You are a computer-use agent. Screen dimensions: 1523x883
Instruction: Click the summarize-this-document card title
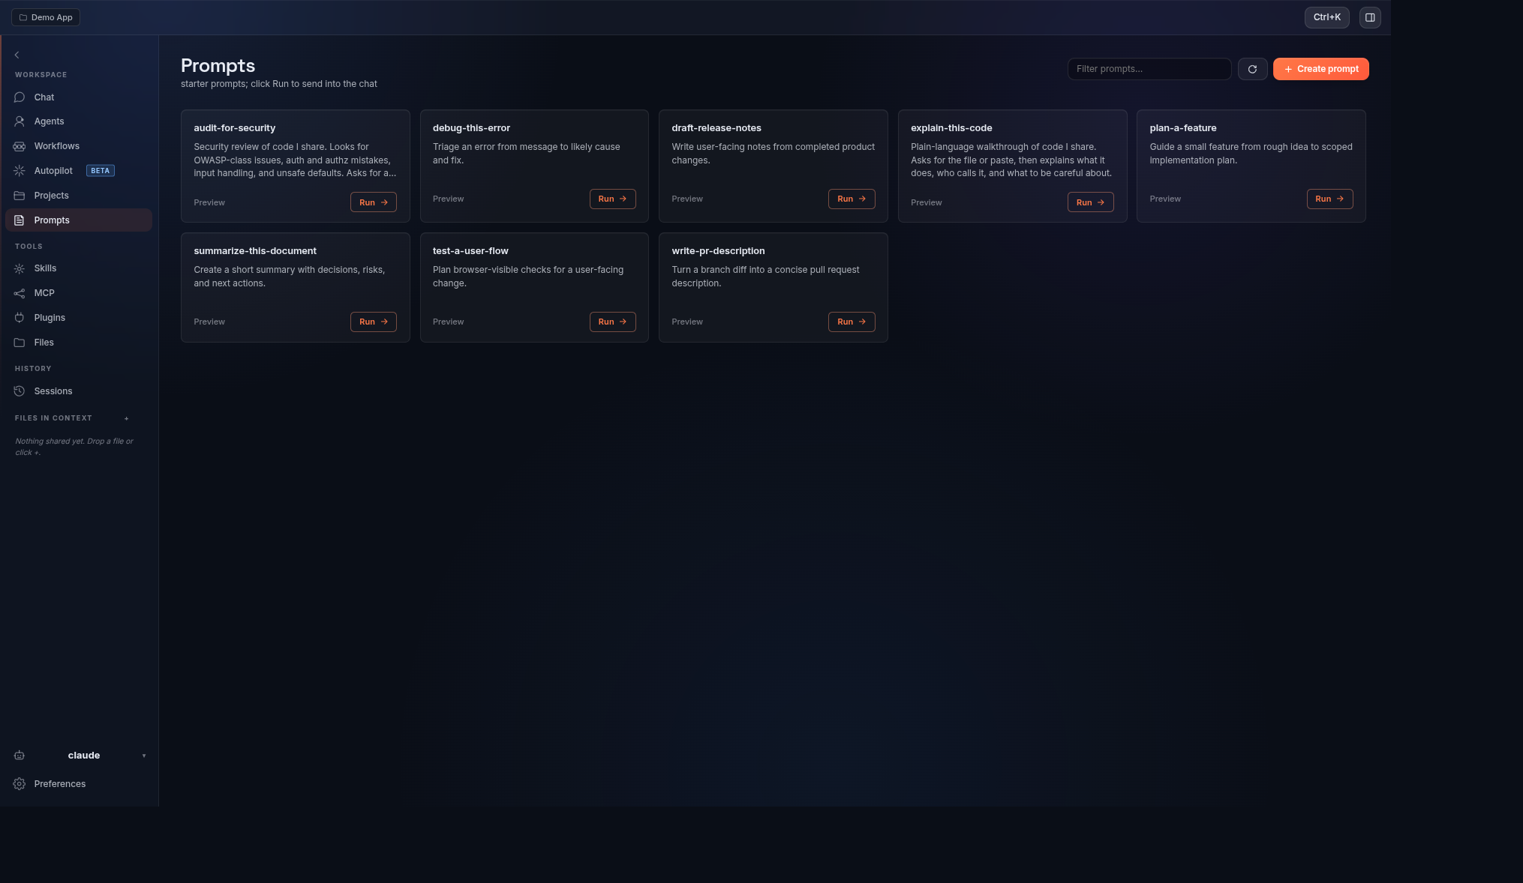(255, 251)
